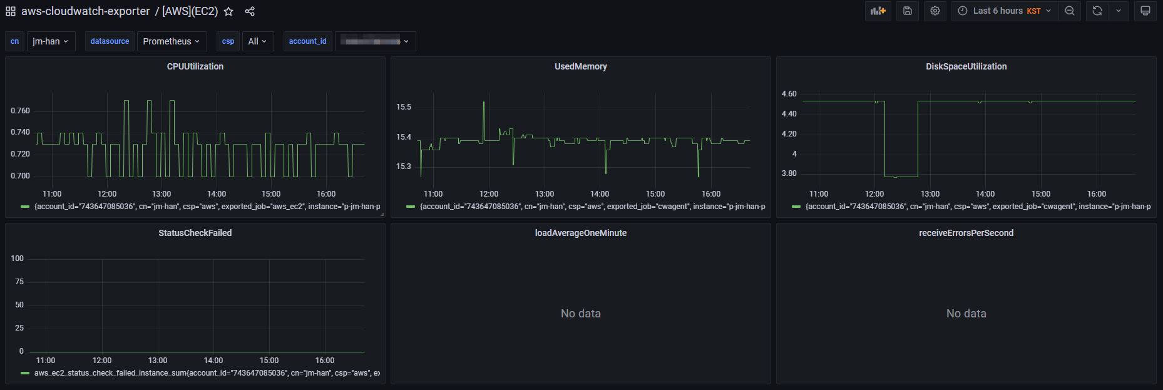Click the CPUUtilization panel resize handle
Image resolution: width=1163 pixels, height=390 pixels.
(x=382, y=215)
